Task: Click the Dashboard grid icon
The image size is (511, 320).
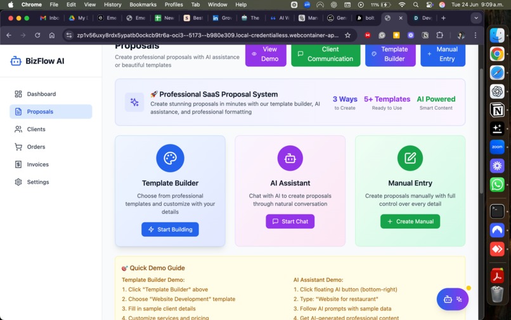Action: 18,94
